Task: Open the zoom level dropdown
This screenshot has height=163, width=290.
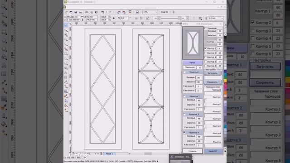Action: click(x=156, y=12)
